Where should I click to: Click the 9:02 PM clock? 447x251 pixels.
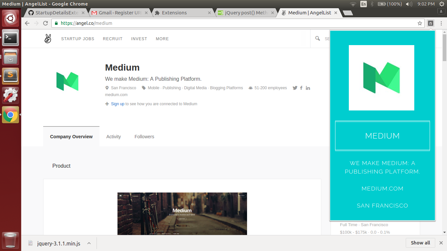[426, 4]
